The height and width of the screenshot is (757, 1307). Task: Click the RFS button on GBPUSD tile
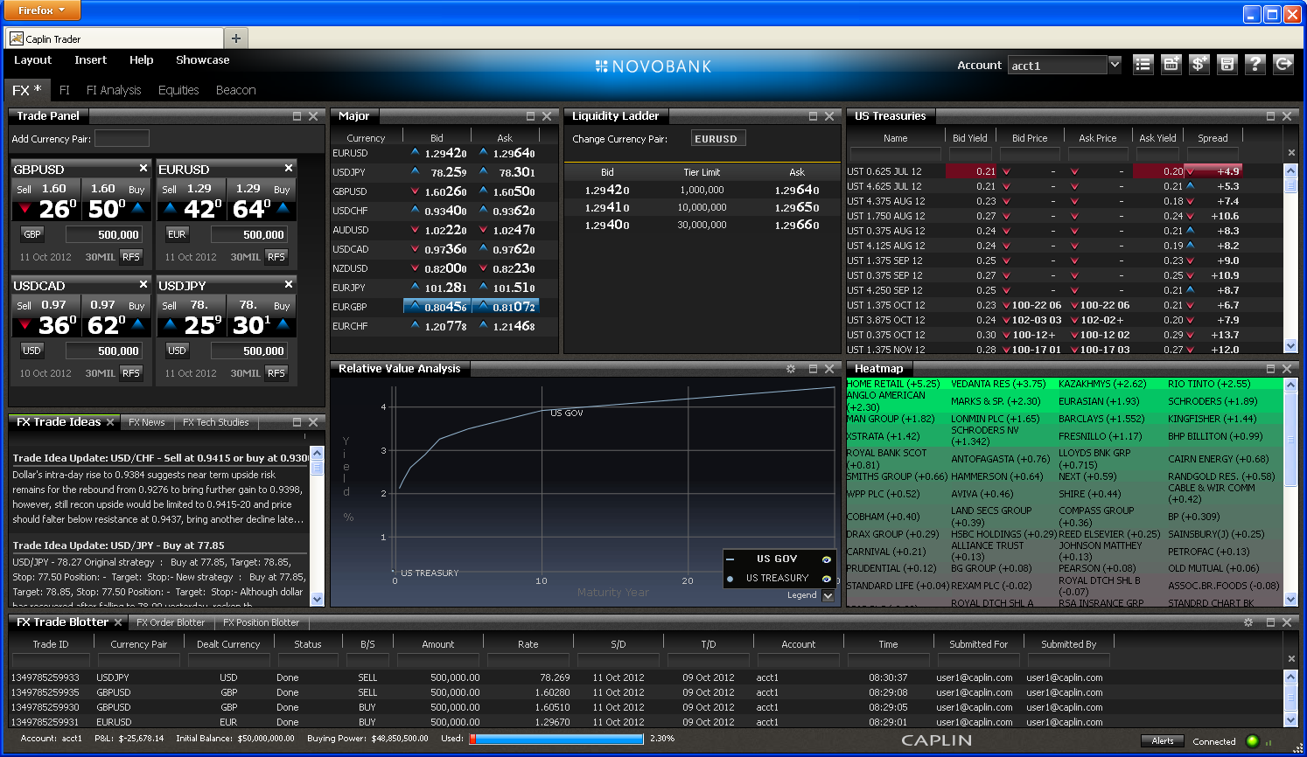click(x=131, y=257)
